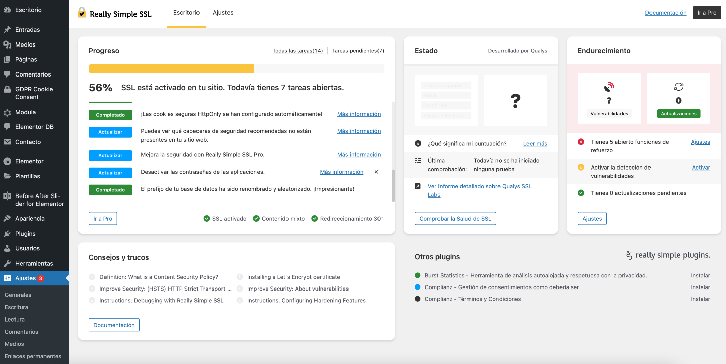Install Complianz Términos y Condiciones
The width and height of the screenshot is (726, 364).
tap(700, 299)
